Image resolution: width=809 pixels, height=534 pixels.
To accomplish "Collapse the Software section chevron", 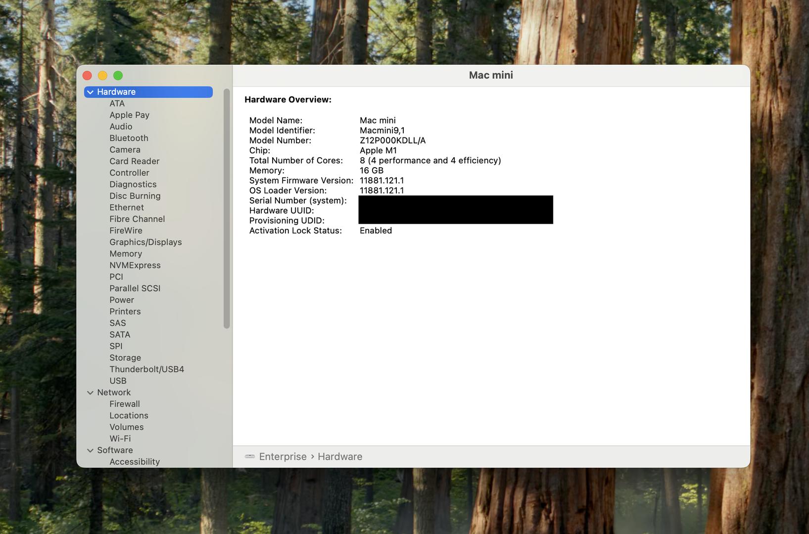I will [90, 450].
